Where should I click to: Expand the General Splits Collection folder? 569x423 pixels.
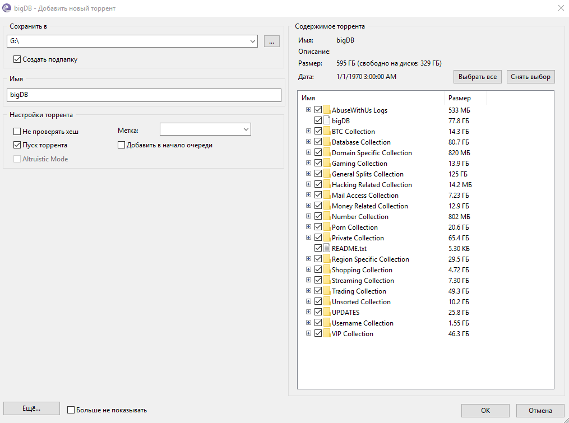pyautogui.click(x=308, y=174)
